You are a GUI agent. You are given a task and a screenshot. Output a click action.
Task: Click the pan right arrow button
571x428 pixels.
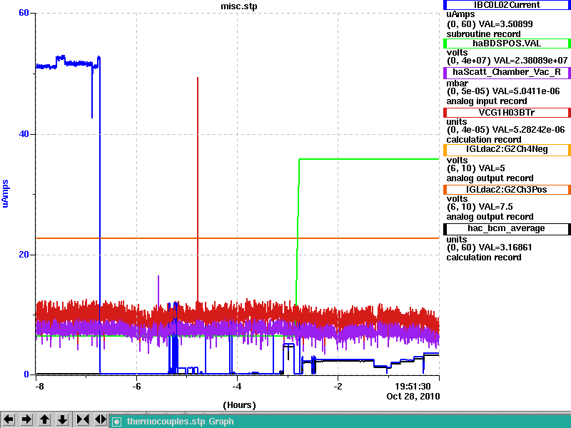click(x=26, y=419)
